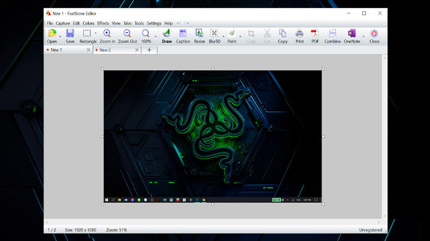Expand the dropdown arrow beside OneNote
430x241 pixels.
(363, 36)
